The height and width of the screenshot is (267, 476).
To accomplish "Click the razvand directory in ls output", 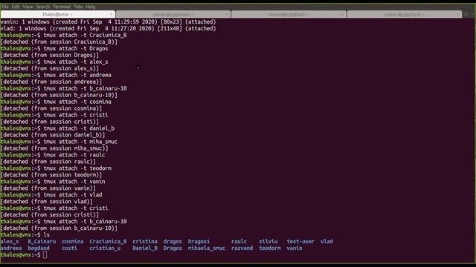I will (242, 248).
